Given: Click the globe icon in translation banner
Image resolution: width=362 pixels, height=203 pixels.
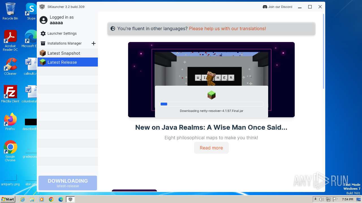Looking at the screenshot, I should click(113, 28).
